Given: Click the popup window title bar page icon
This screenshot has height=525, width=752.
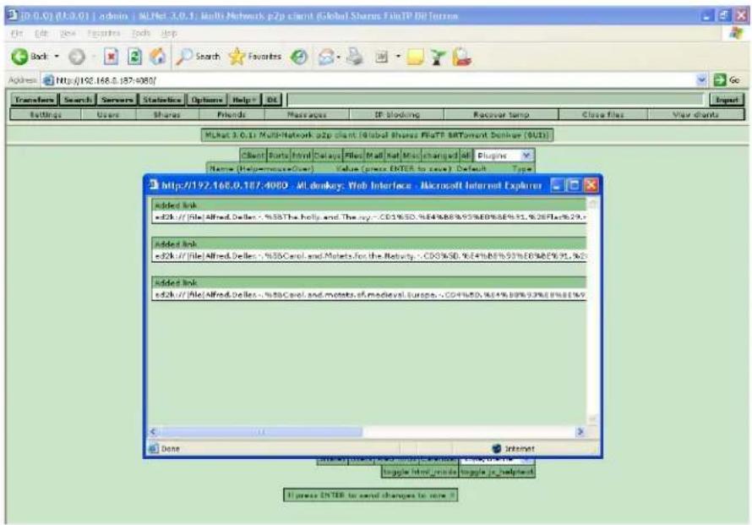Looking at the screenshot, I should (154, 185).
